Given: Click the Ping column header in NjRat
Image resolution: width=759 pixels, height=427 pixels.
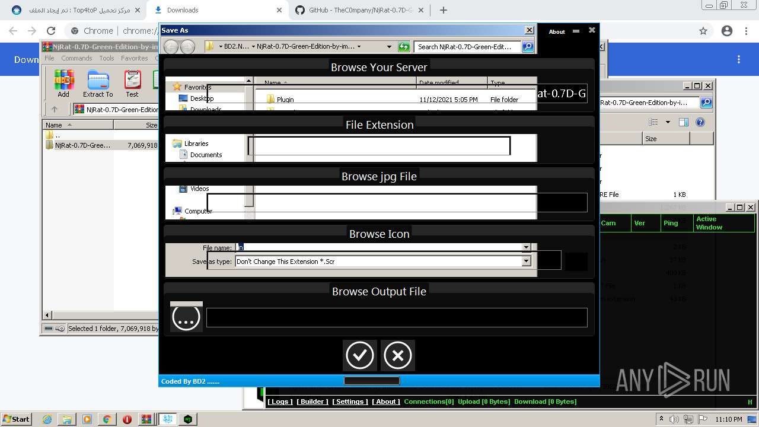Looking at the screenshot, I should tap(677, 223).
